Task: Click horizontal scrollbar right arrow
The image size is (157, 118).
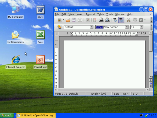Action: point(148,90)
